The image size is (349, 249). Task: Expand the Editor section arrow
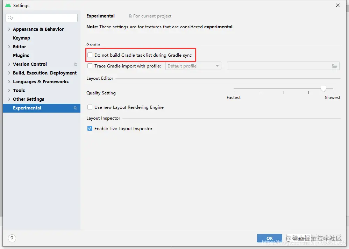click(x=9, y=47)
